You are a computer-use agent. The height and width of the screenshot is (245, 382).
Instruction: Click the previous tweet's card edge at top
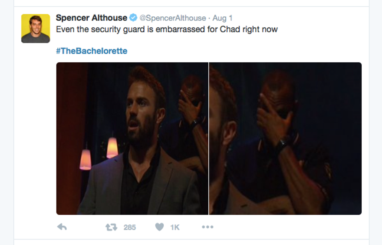pos(191,3)
